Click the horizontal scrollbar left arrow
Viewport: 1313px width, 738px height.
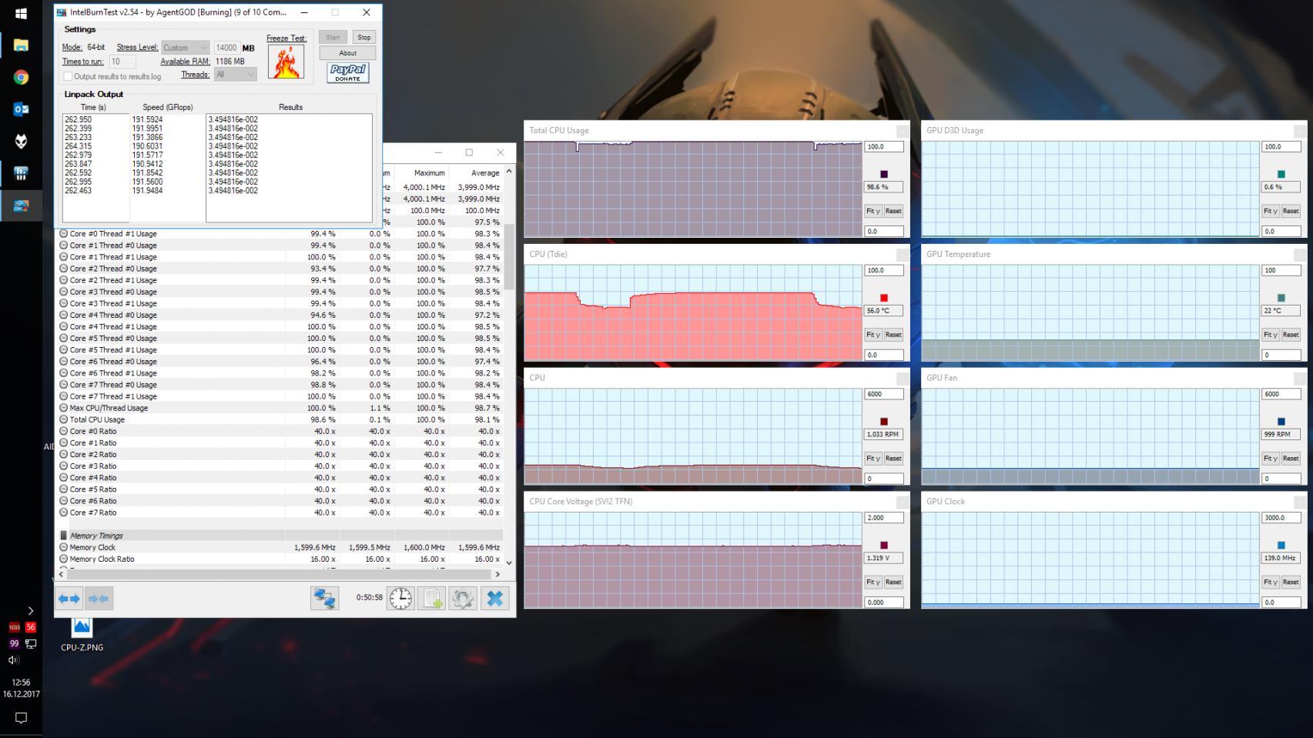pos(61,574)
